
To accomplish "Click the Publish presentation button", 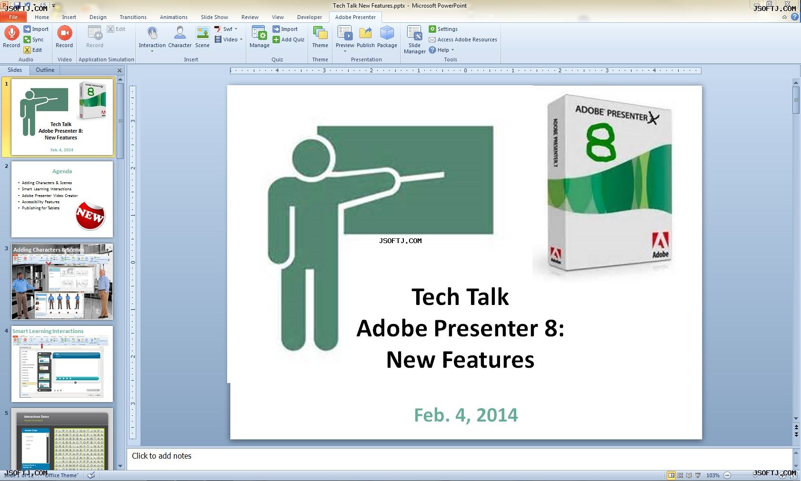I will click(x=366, y=37).
